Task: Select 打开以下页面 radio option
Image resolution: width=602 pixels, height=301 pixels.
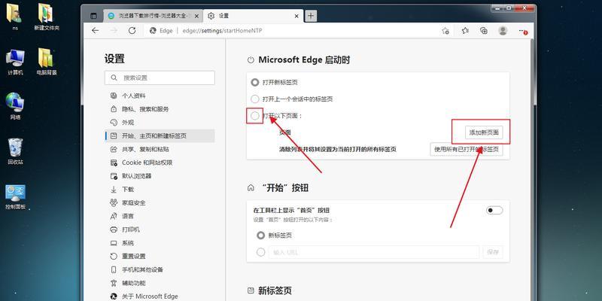Action: click(254, 116)
